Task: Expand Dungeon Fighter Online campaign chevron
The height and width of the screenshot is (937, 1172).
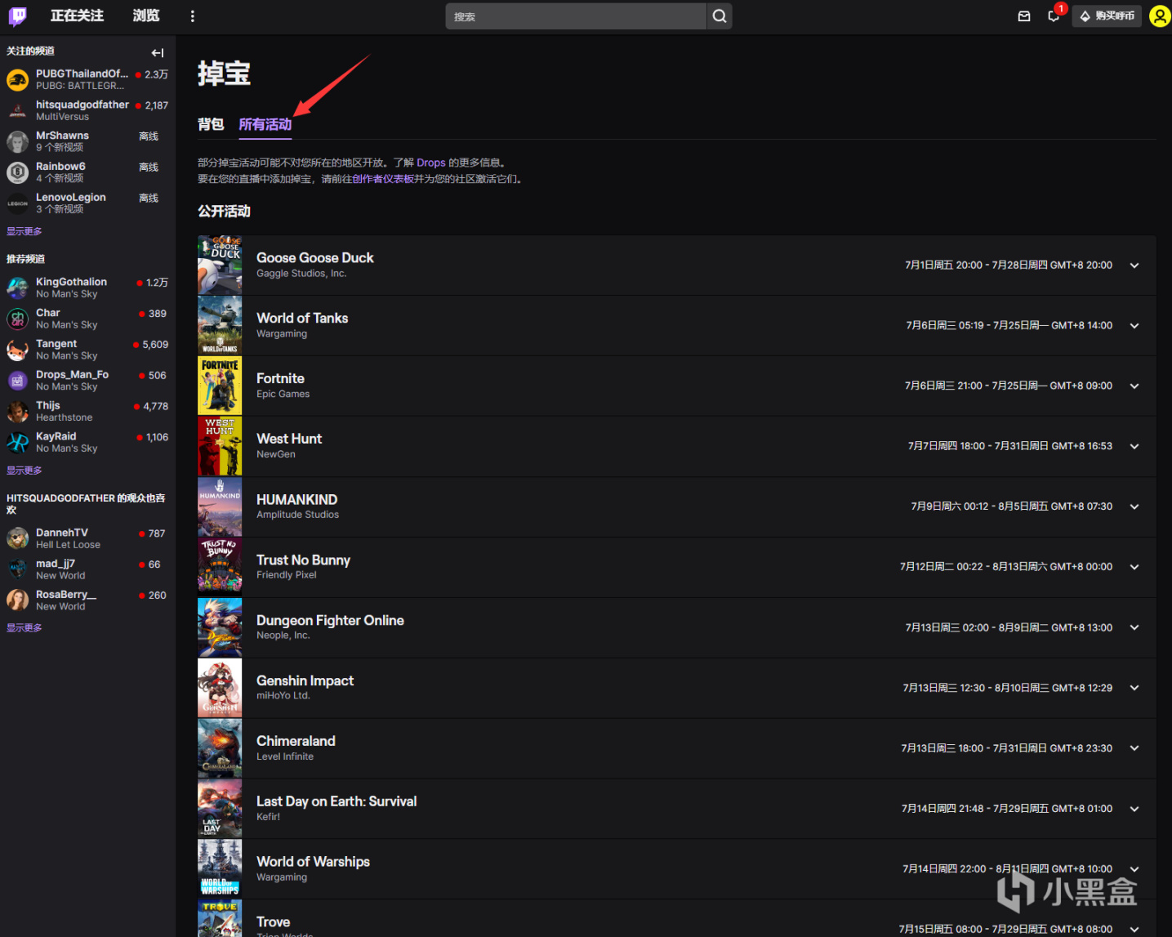Action: tap(1134, 627)
